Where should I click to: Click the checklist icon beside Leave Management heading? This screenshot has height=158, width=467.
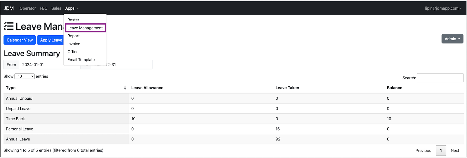[x=8, y=26]
